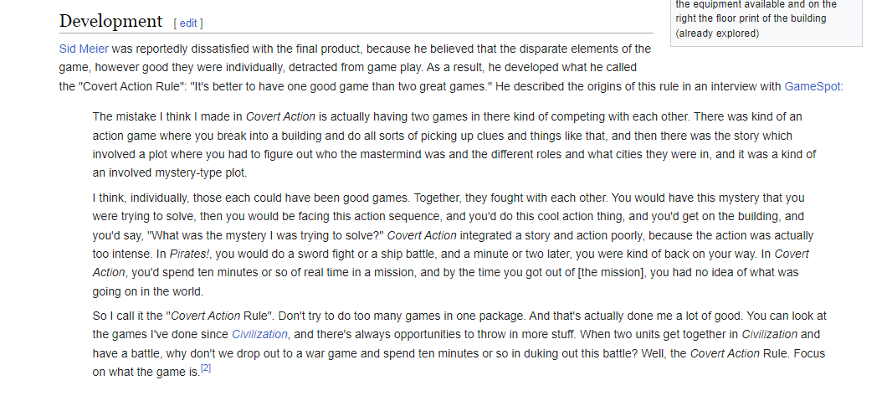The height and width of the screenshot is (401, 892).
Task: Open the Sid Meier article link
Action: click(x=84, y=49)
